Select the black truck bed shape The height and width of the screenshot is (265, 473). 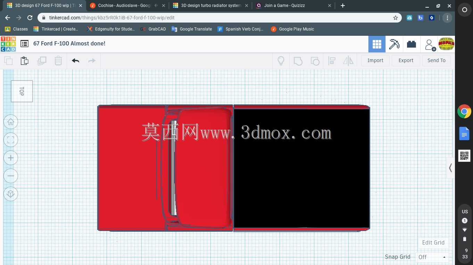click(301, 168)
